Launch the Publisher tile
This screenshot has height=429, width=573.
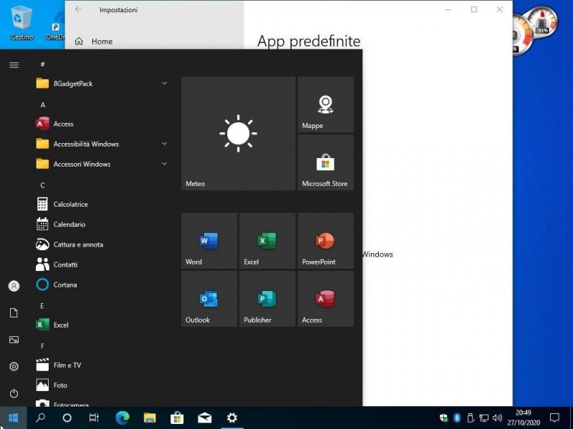coord(267,299)
